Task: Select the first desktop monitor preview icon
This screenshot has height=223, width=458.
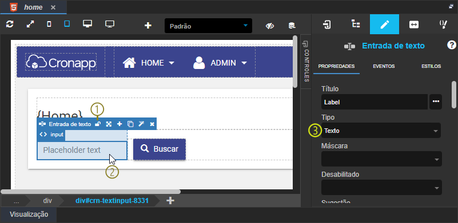Action: pos(87,24)
